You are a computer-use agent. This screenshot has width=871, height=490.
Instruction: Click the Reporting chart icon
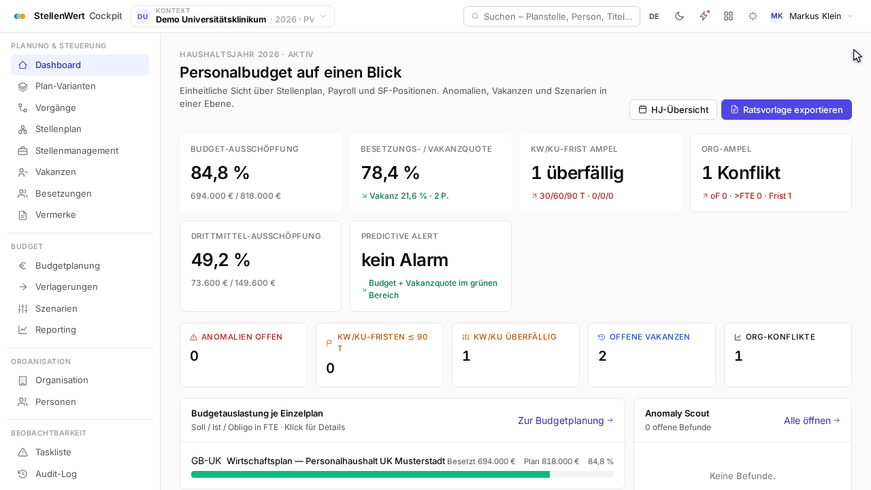(x=22, y=330)
